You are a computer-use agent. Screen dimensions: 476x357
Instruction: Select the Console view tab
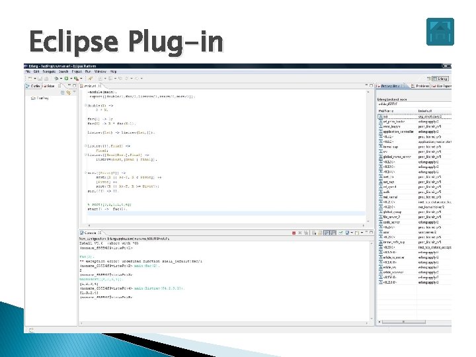(91, 233)
